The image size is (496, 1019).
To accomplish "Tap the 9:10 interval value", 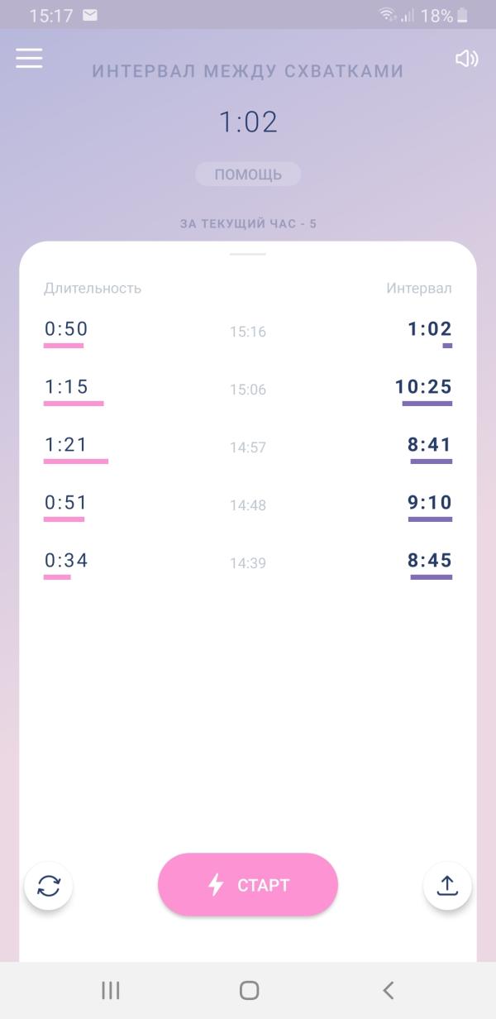I will pos(430,503).
